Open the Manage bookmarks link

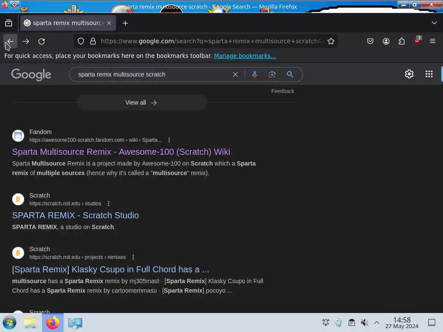[x=245, y=56]
